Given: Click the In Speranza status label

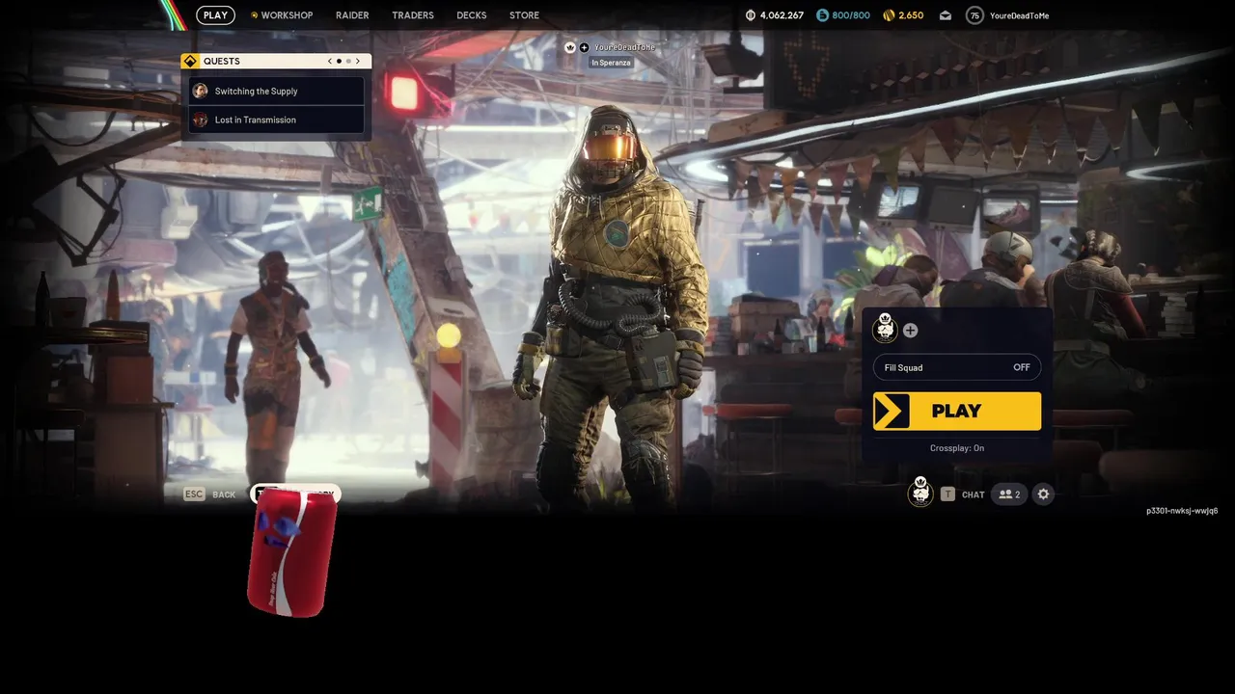Looking at the screenshot, I should (x=611, y=63).
